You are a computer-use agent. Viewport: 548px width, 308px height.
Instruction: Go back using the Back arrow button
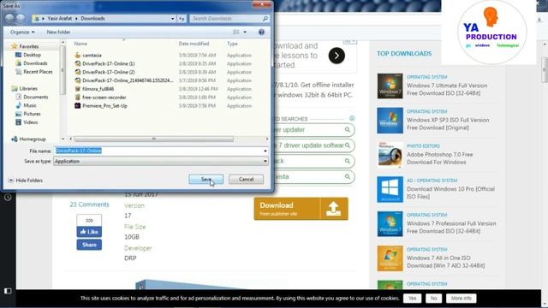point(9,18)
